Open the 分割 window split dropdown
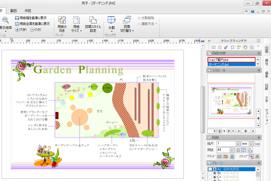The width and height of the screenshot is (271, 181). (111, 24)
